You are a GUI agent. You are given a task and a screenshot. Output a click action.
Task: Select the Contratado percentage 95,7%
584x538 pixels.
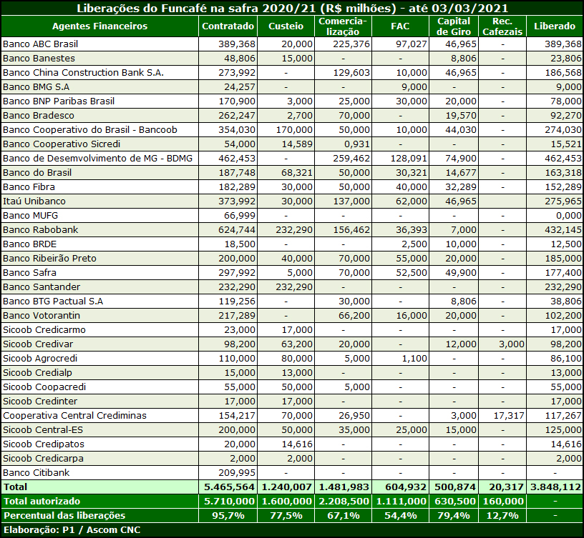point(228,516)
